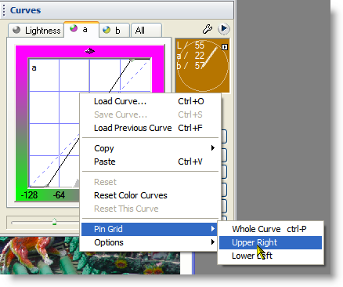
Task: Click the brown color readout swatch
Action: [202, 65]
